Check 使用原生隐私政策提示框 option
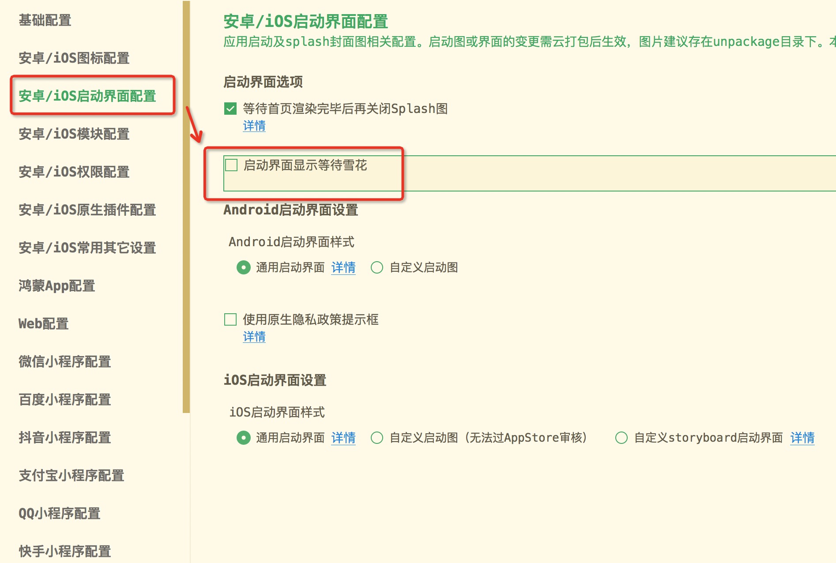836x563 pixels. [230, 319]
